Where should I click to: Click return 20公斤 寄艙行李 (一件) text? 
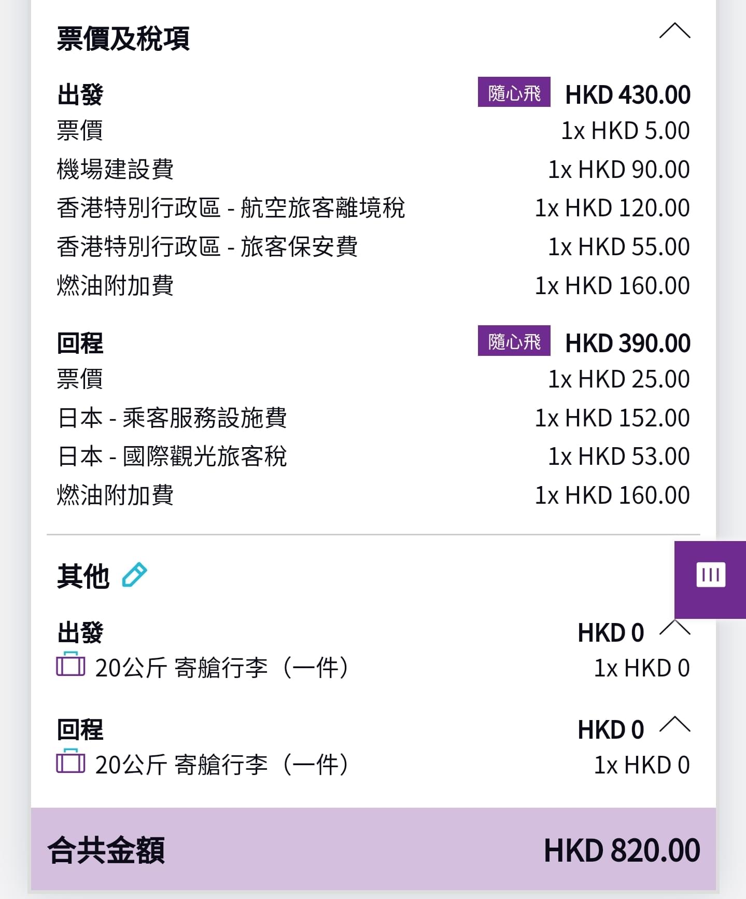point(222,765)
